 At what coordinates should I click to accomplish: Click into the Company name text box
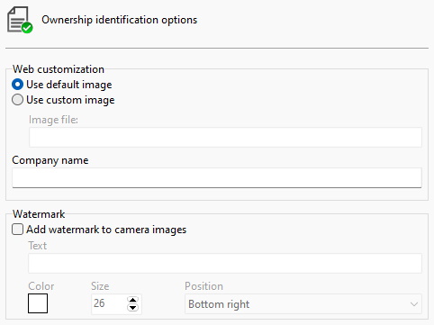pos(217,177)
